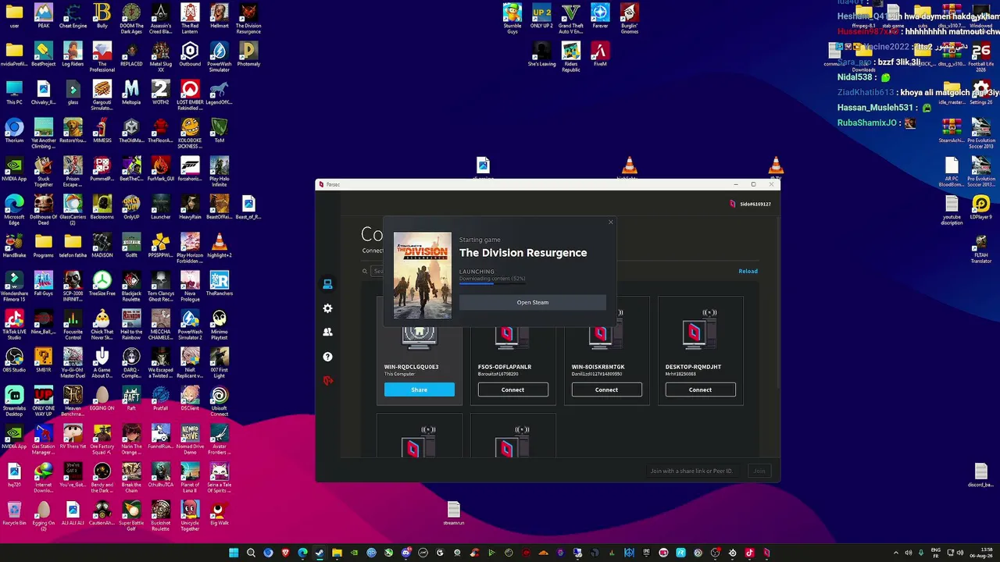Select the FiveM desktop shortcut
Image resolution: width=1000 pixels, height=562 pixels.
(x=600, y=55)
